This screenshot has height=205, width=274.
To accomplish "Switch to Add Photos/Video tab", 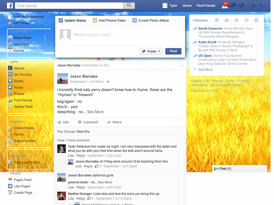I will (x=109, y=20).
